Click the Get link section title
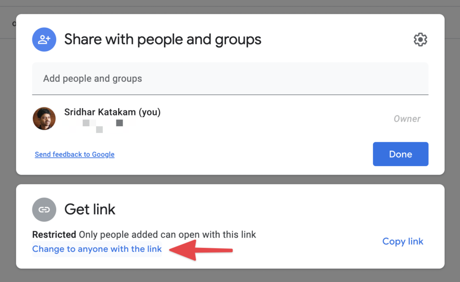Image resolution: width=460 pixels, height=282 pixels. 90,209
